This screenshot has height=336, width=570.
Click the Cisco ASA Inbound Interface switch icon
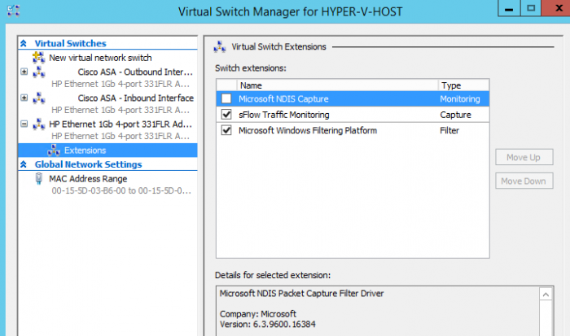coord(38,98)
